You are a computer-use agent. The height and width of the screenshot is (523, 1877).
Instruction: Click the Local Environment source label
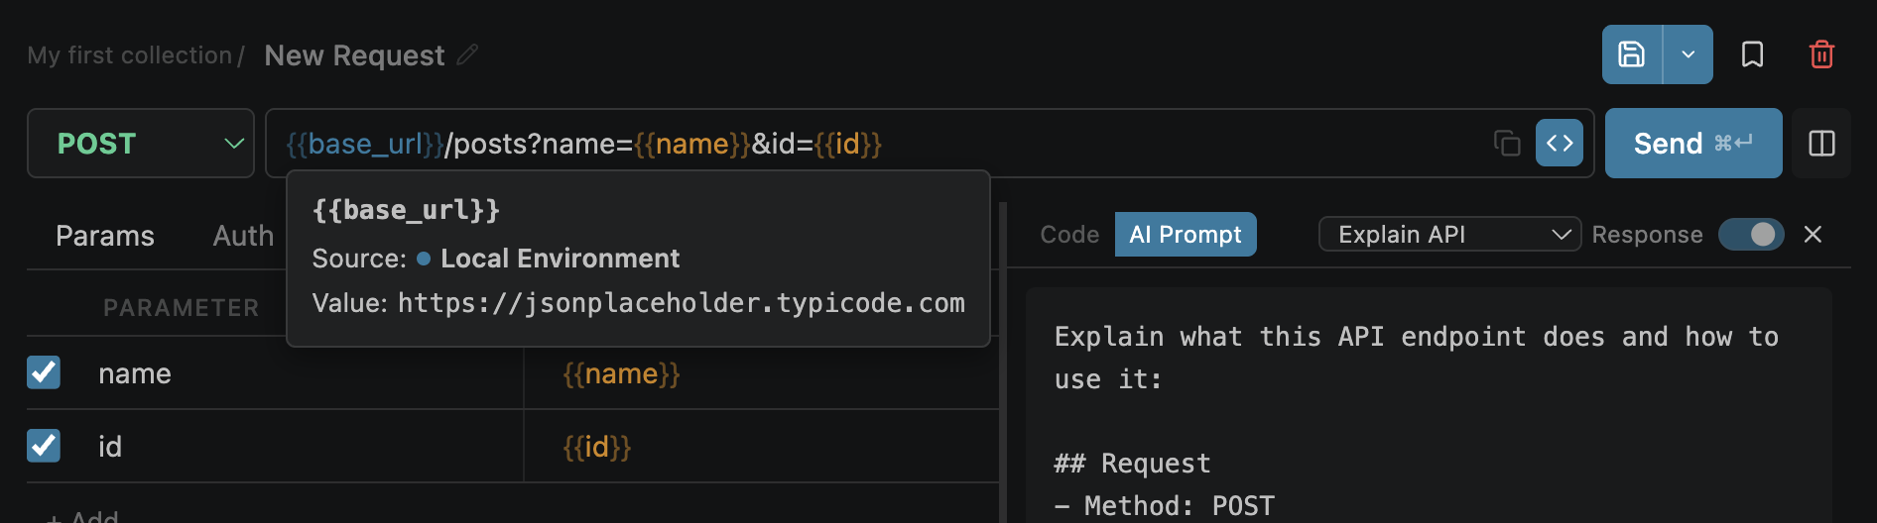[x=560, y=259]
